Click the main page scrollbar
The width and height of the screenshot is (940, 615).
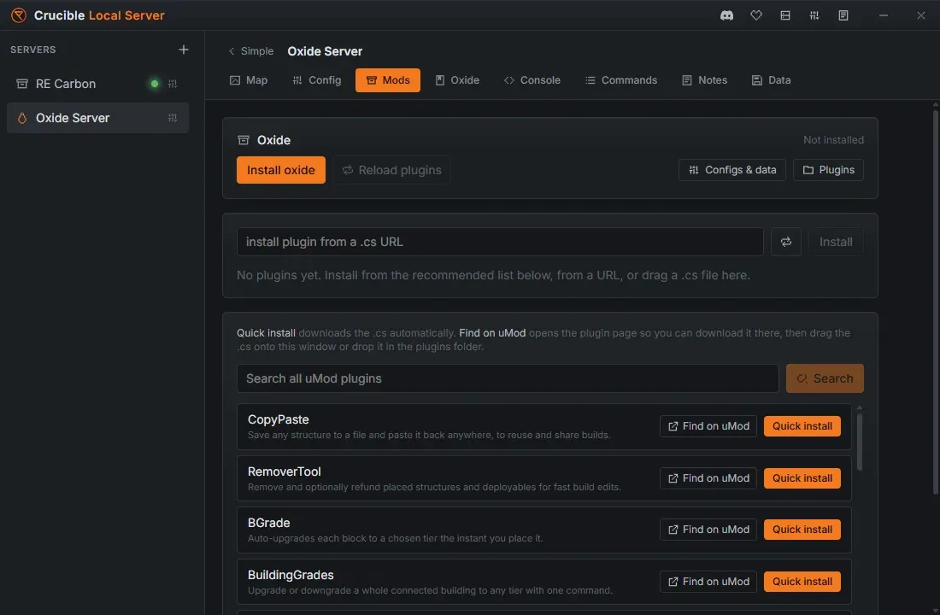point(935,301)
